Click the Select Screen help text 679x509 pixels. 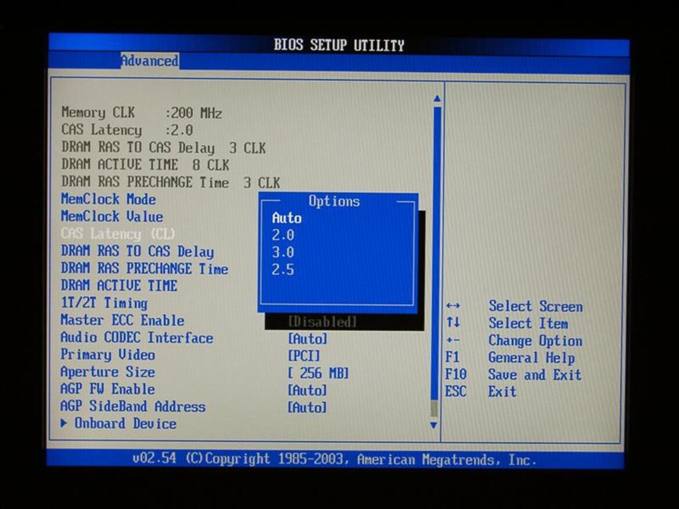click(x=536, y=306)
